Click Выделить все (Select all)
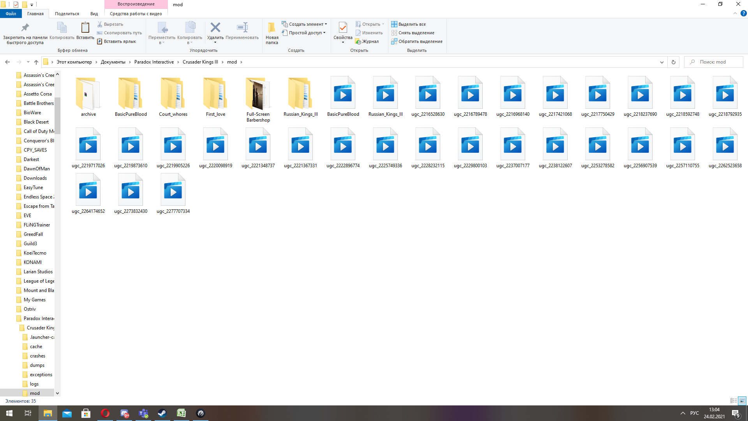 409,24
